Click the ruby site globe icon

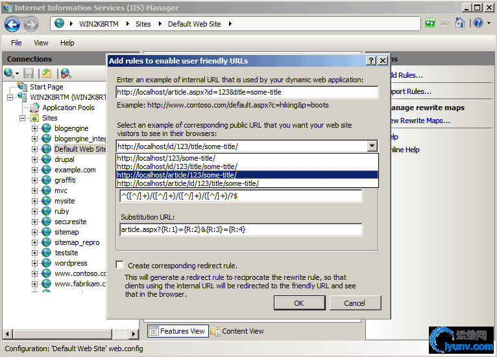[46, 211]
